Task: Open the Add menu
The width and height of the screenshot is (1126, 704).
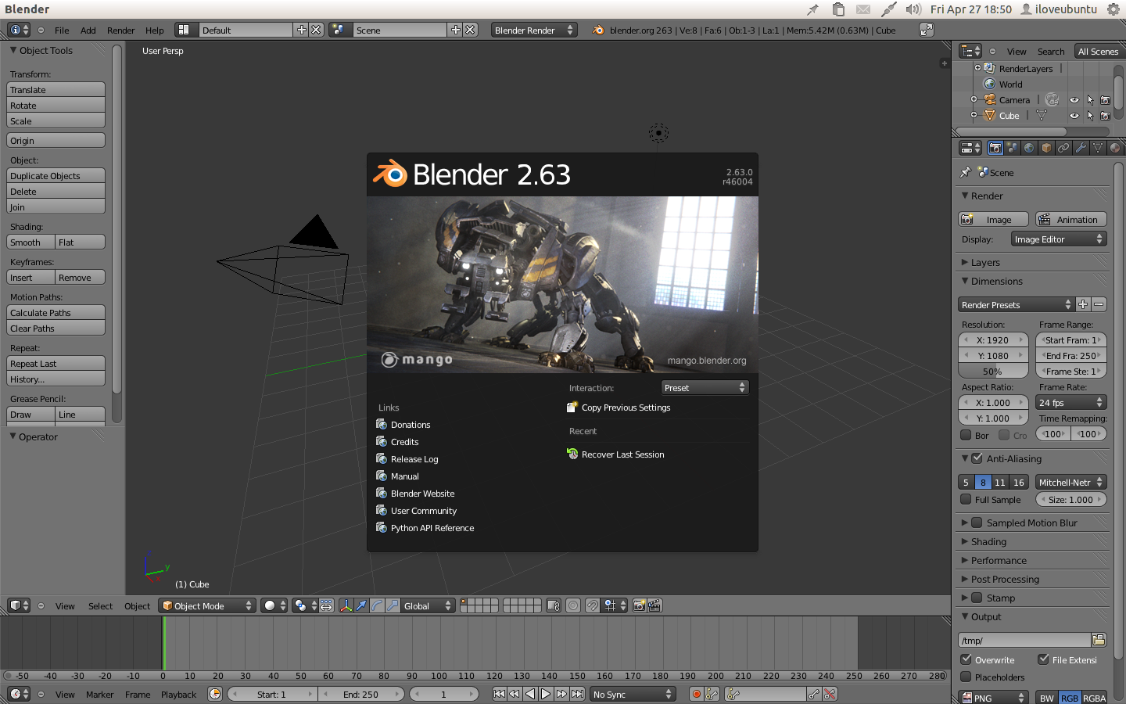Action: tap(88, 31)
